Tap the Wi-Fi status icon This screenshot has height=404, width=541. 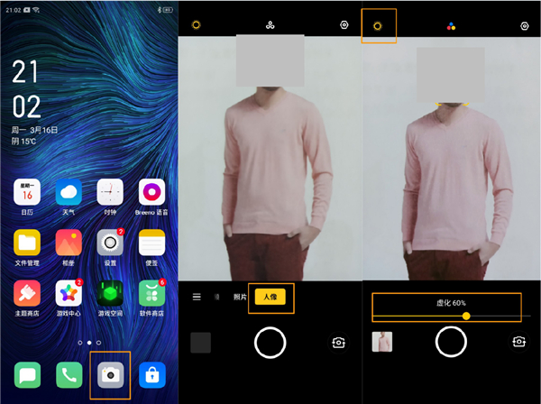tap(36, 10)
